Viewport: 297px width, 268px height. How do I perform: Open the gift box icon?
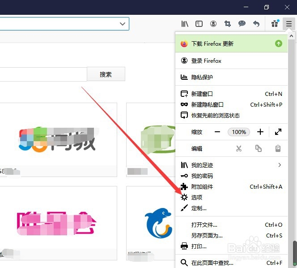click(275, 24)
